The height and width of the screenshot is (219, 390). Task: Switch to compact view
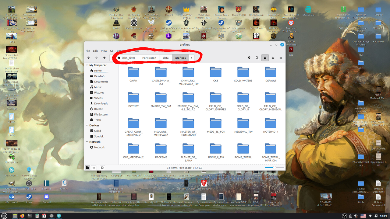pos(281,58)
